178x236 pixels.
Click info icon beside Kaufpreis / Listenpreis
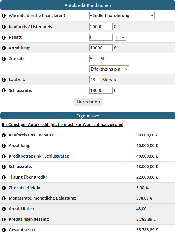click(4, 27)
